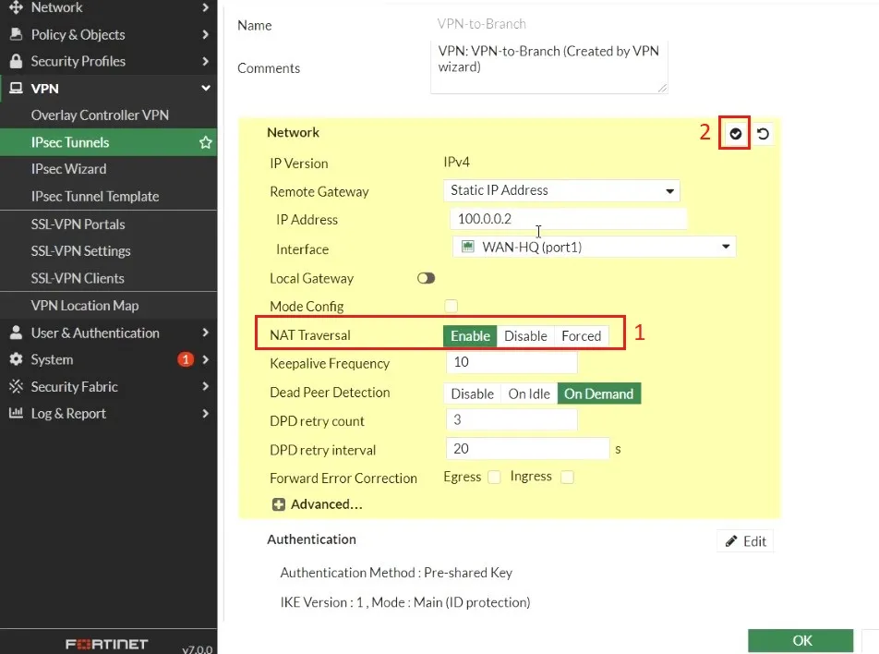Click the OK button
This screenshot has height=654, width=879.
(x=800, y=640)
